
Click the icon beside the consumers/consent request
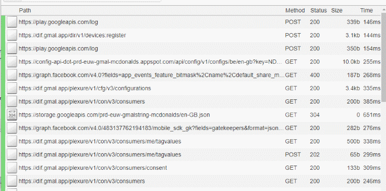point(12,168)
